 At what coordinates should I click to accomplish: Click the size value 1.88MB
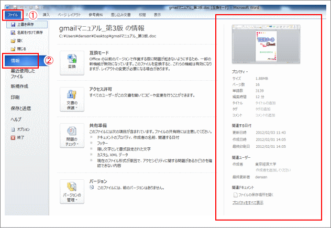[262, 79]
